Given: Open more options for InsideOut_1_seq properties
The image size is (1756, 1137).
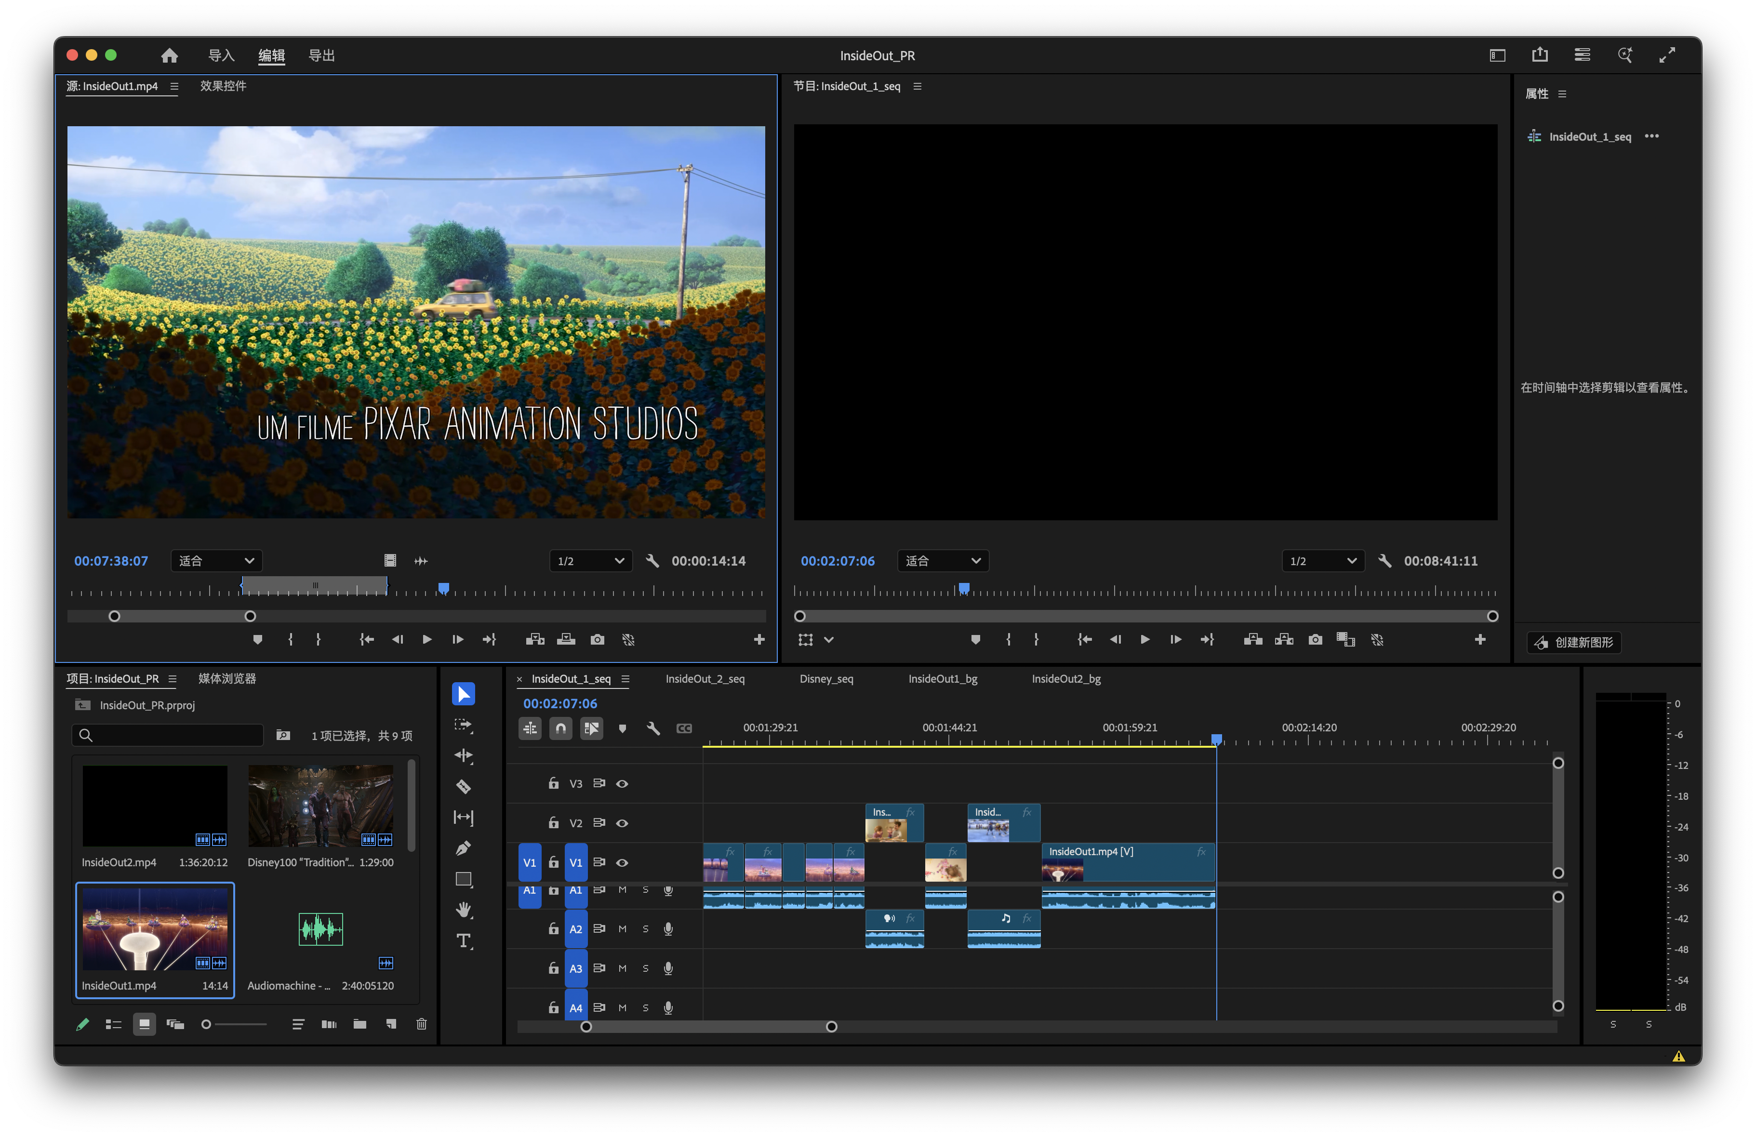Looking at the screenshot, I should (x=1652, y=136).
